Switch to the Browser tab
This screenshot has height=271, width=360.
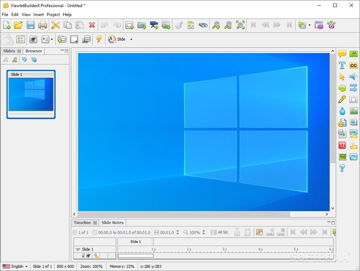34,51
